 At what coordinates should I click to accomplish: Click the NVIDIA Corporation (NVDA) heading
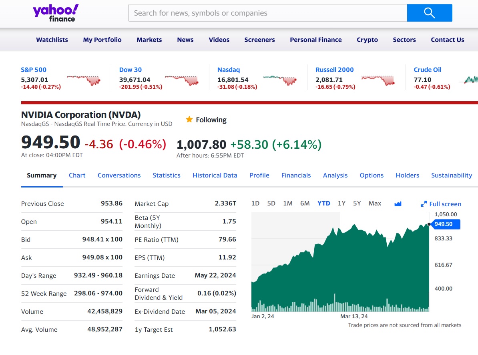click(x=81, y=115)
